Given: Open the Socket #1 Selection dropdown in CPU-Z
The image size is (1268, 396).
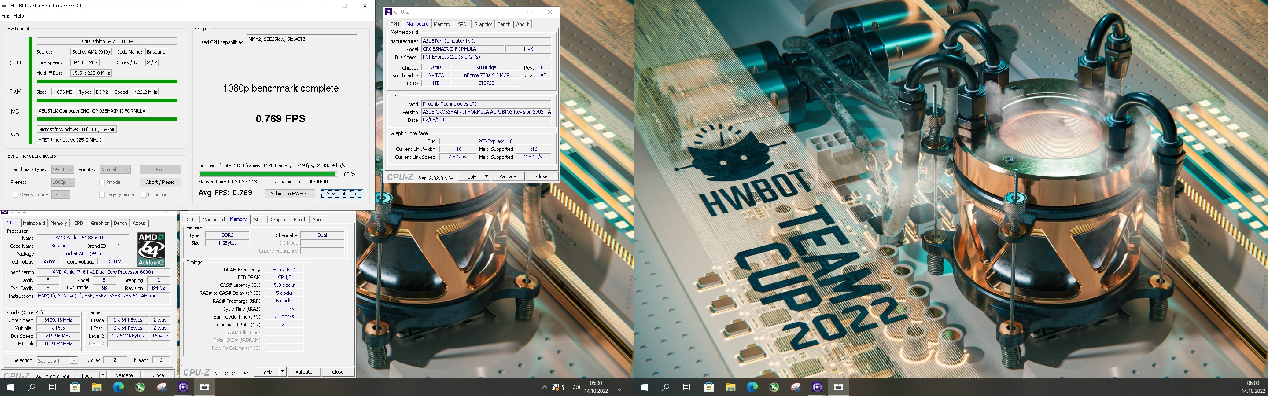Looking at the screenshot, I should tap(57, 361).
